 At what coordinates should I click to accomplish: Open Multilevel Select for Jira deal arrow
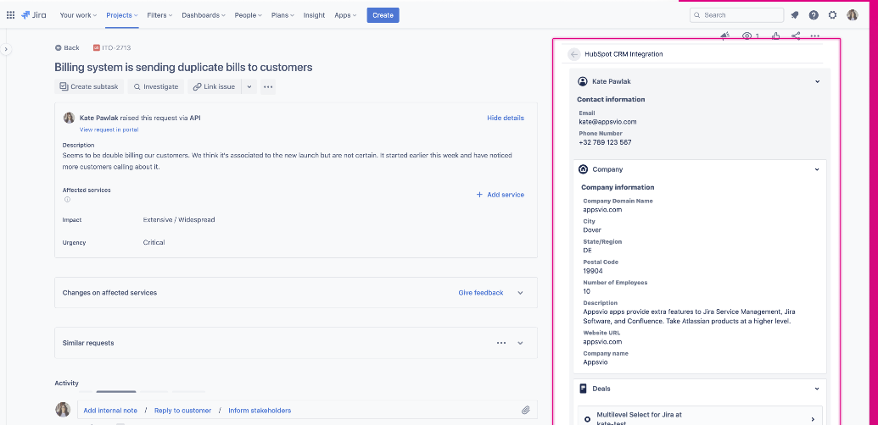coord(813,419)
